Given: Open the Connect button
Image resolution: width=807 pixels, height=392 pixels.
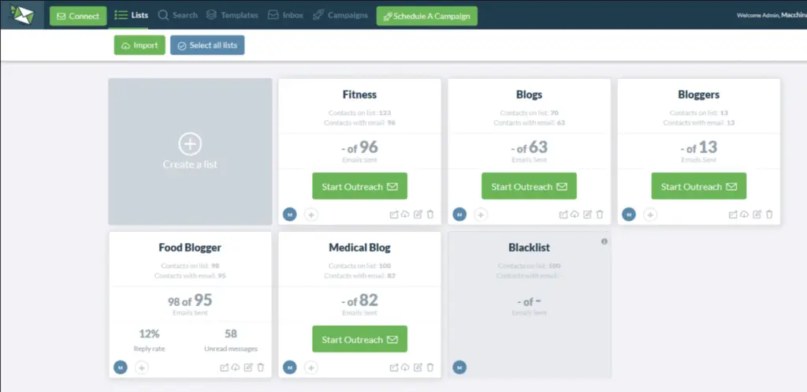Looking at the screenshot, I should click(78, 16).
